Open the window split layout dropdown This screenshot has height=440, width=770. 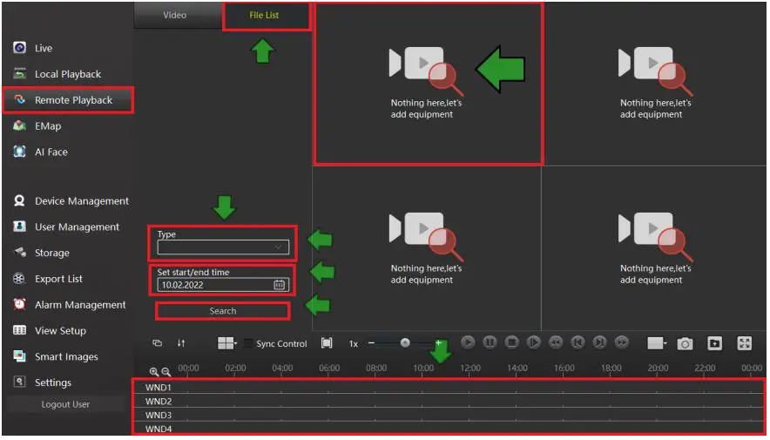coord(226,343)
